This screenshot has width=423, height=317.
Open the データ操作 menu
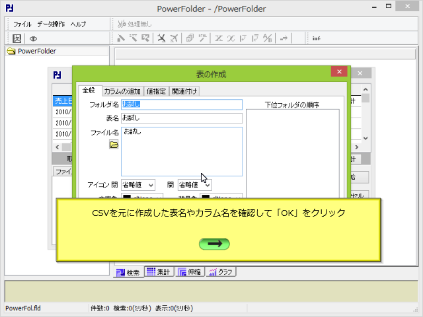[x=51, y=24]
